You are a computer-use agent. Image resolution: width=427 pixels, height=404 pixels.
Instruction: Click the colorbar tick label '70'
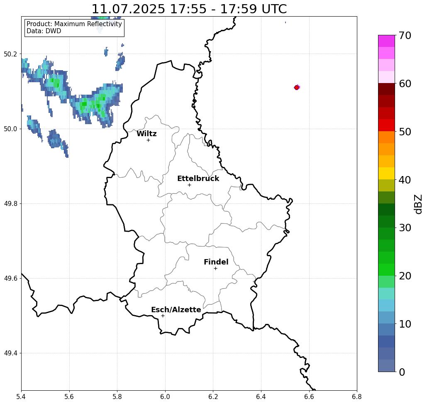(x=405, y=35)
